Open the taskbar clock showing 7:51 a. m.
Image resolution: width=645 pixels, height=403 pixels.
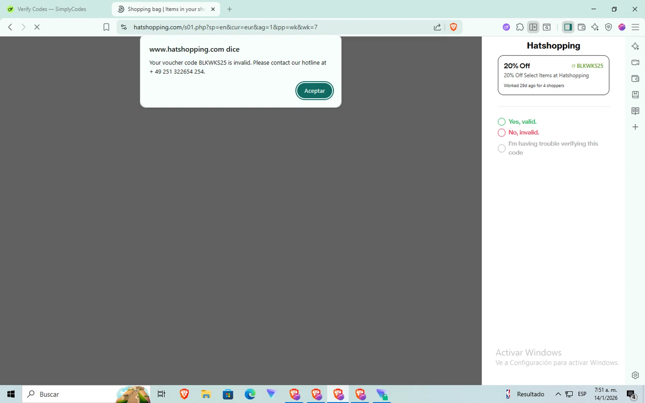pos(605,394)
